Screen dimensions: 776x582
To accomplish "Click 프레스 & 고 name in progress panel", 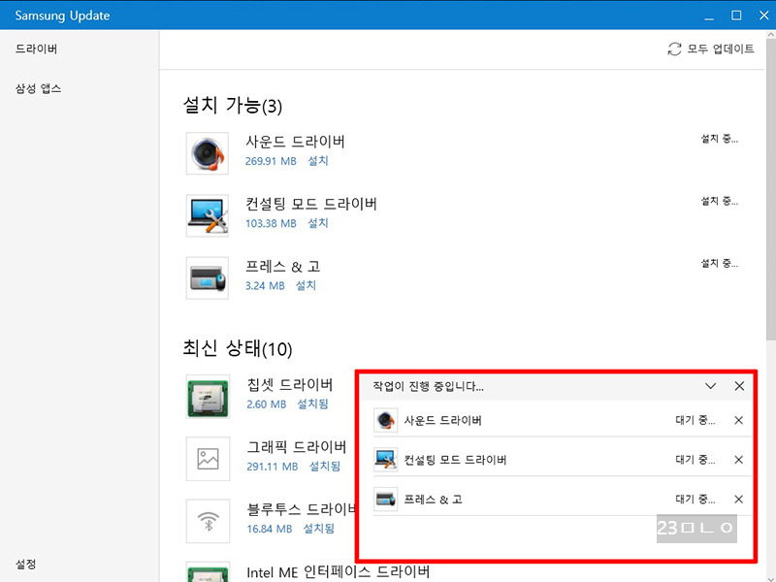I will 433,499.
